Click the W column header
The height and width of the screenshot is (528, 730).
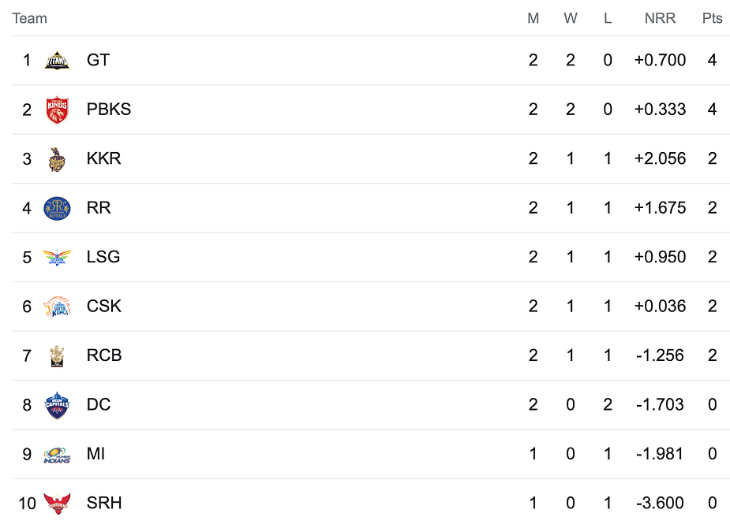point(571,18)
